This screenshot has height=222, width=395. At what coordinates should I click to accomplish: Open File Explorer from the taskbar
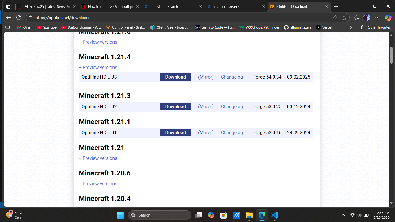[x=249, y=215]
